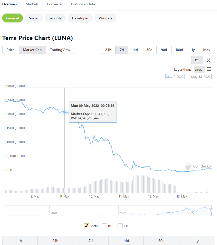The height and width of the screenshot is (245, 217).
Task: Enable the BTC comparison checkbox
Action: click(104, 226)
